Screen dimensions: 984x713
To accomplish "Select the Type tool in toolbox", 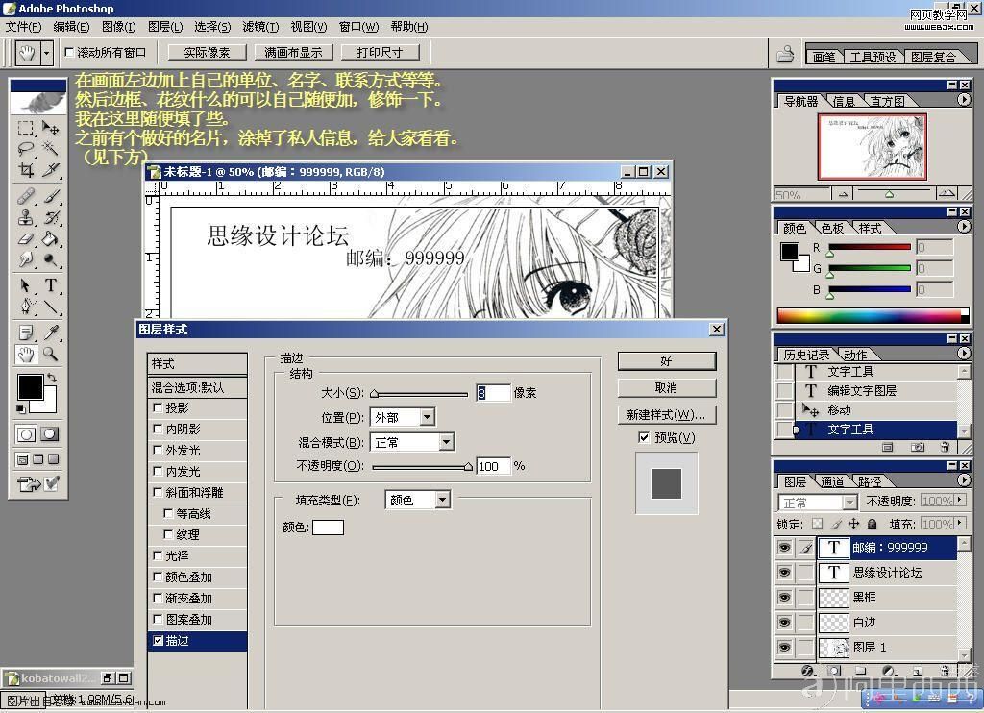I will (x=51, y=285).
